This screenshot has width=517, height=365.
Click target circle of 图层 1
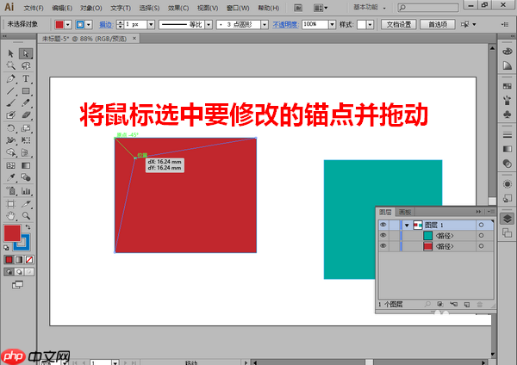481,225
